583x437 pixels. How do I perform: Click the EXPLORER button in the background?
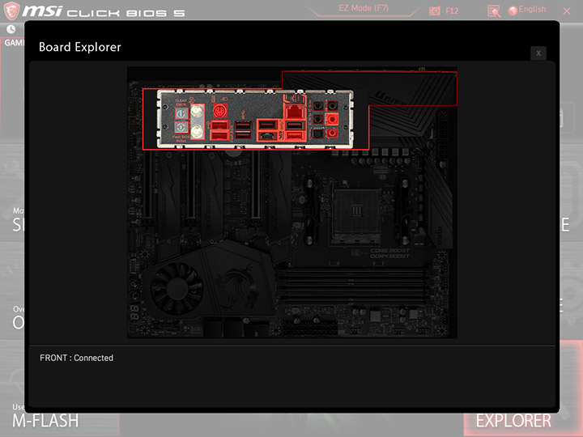point(513,421)
